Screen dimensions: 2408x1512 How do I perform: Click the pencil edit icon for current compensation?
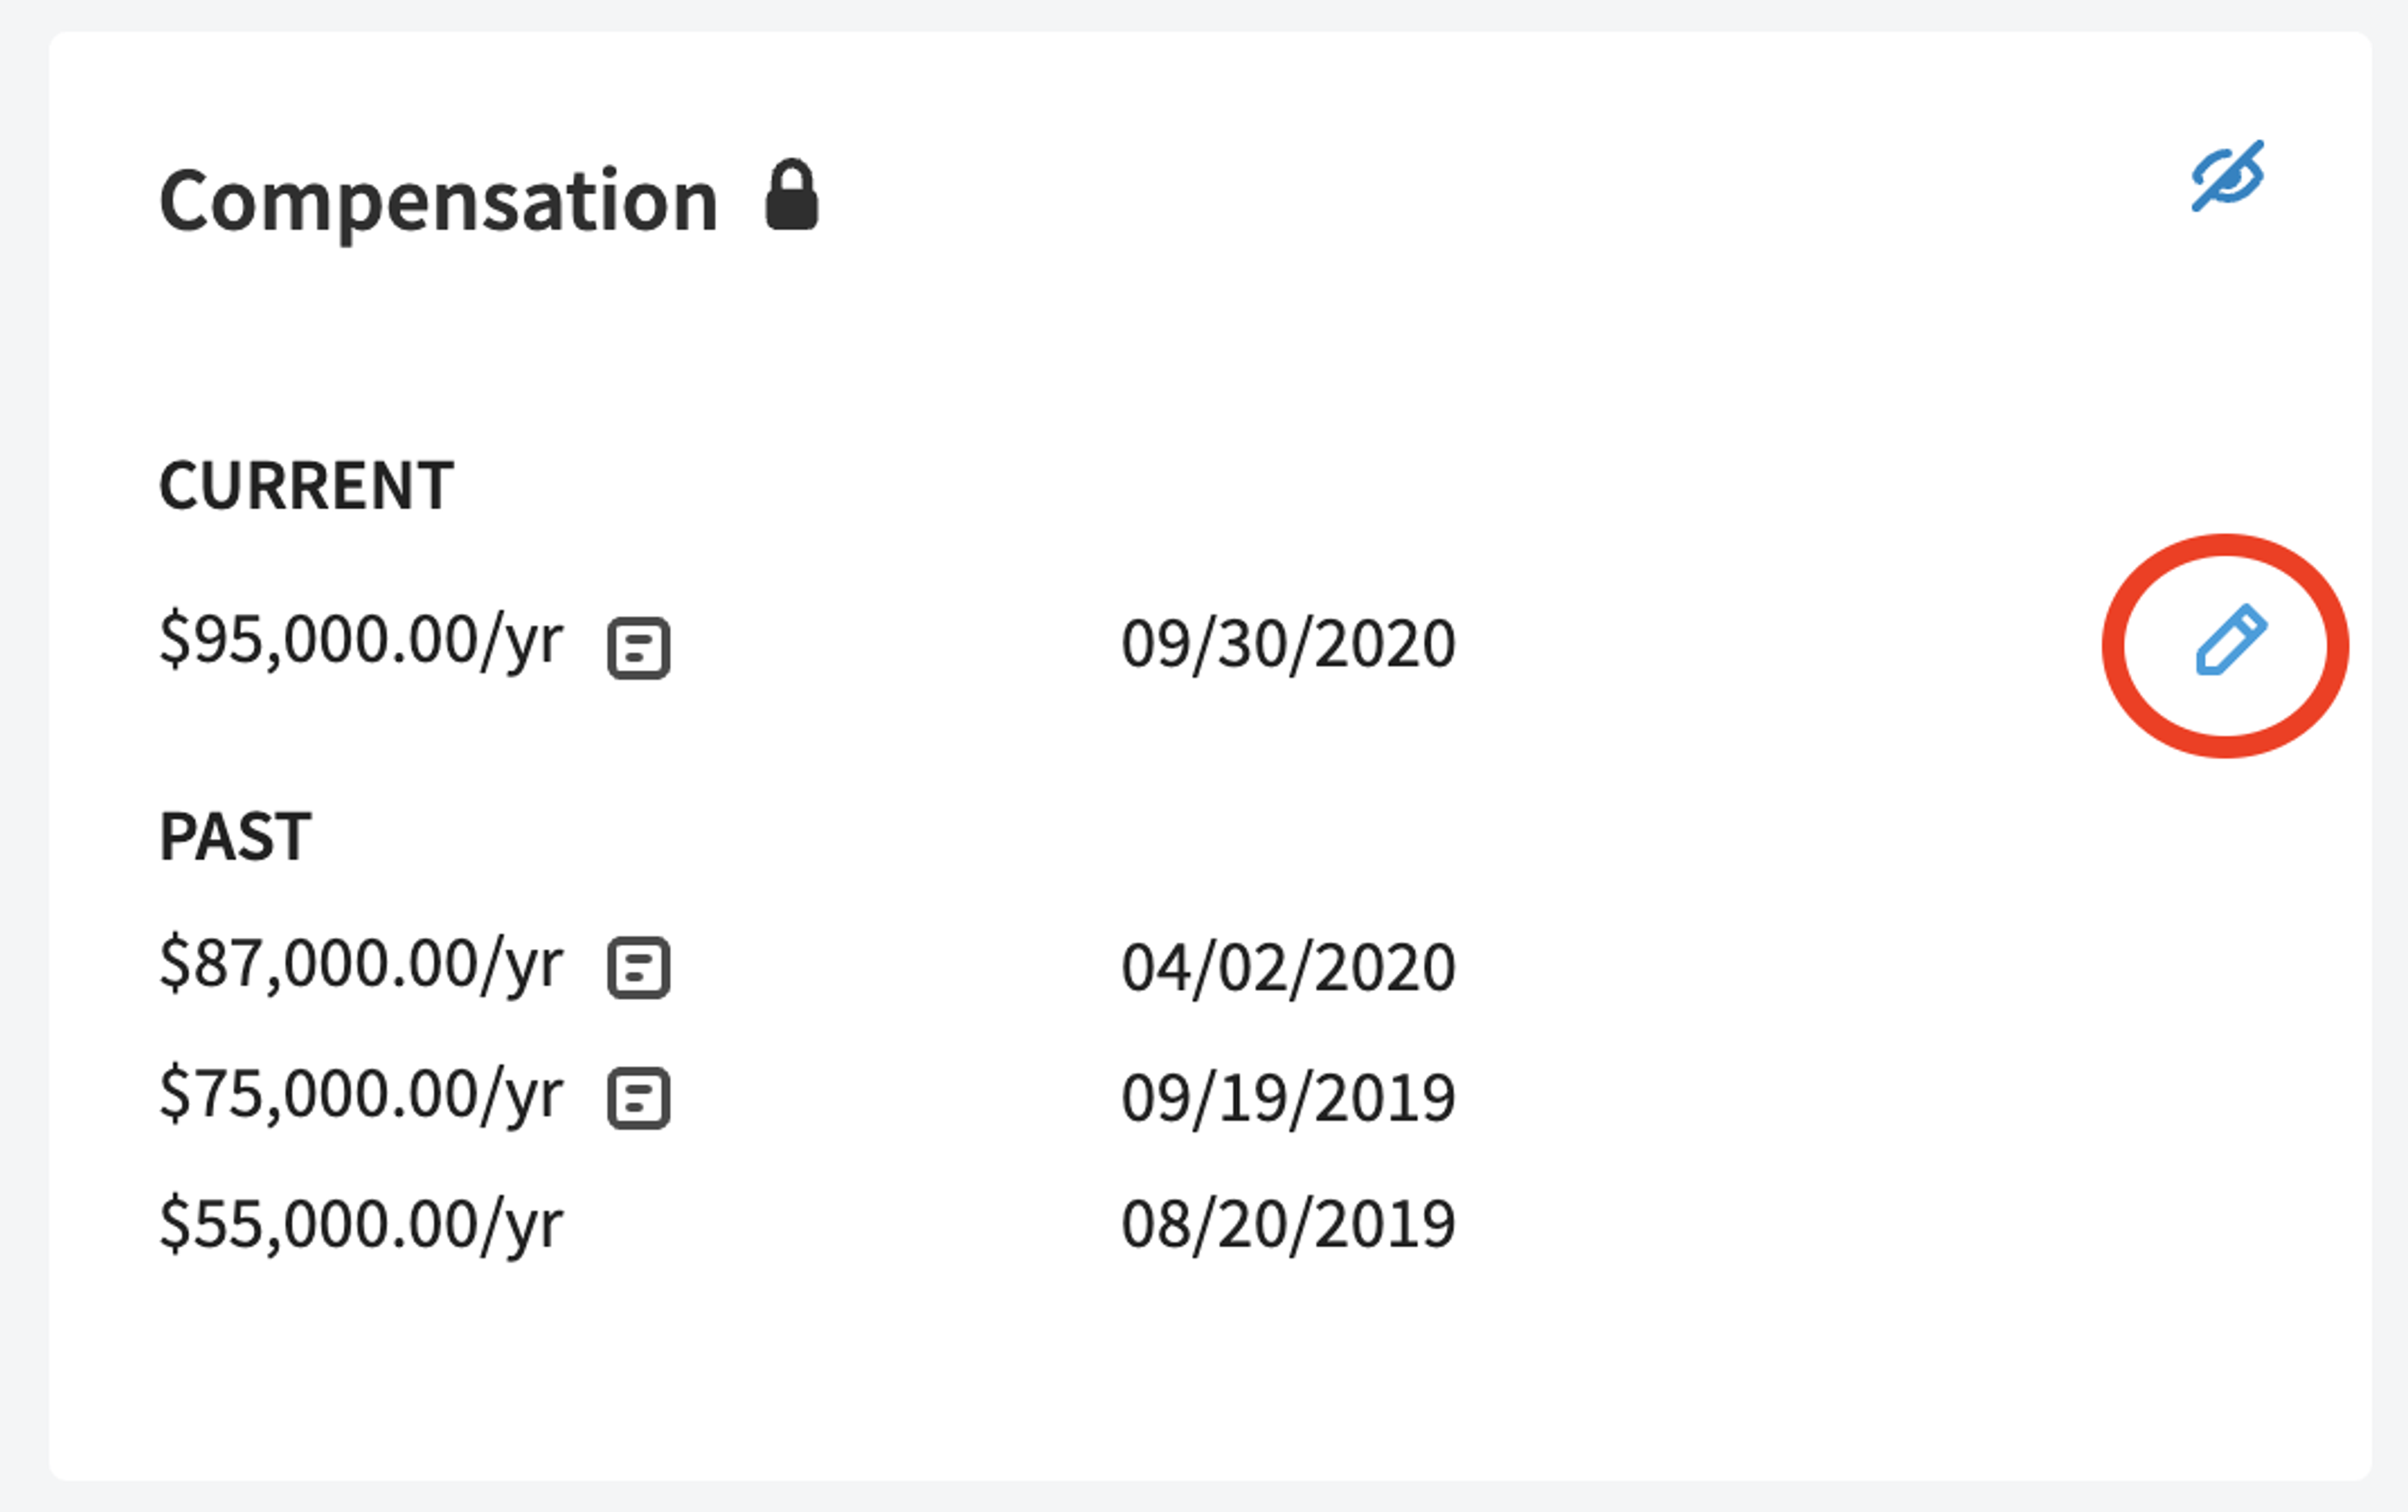click(2230, 639)
